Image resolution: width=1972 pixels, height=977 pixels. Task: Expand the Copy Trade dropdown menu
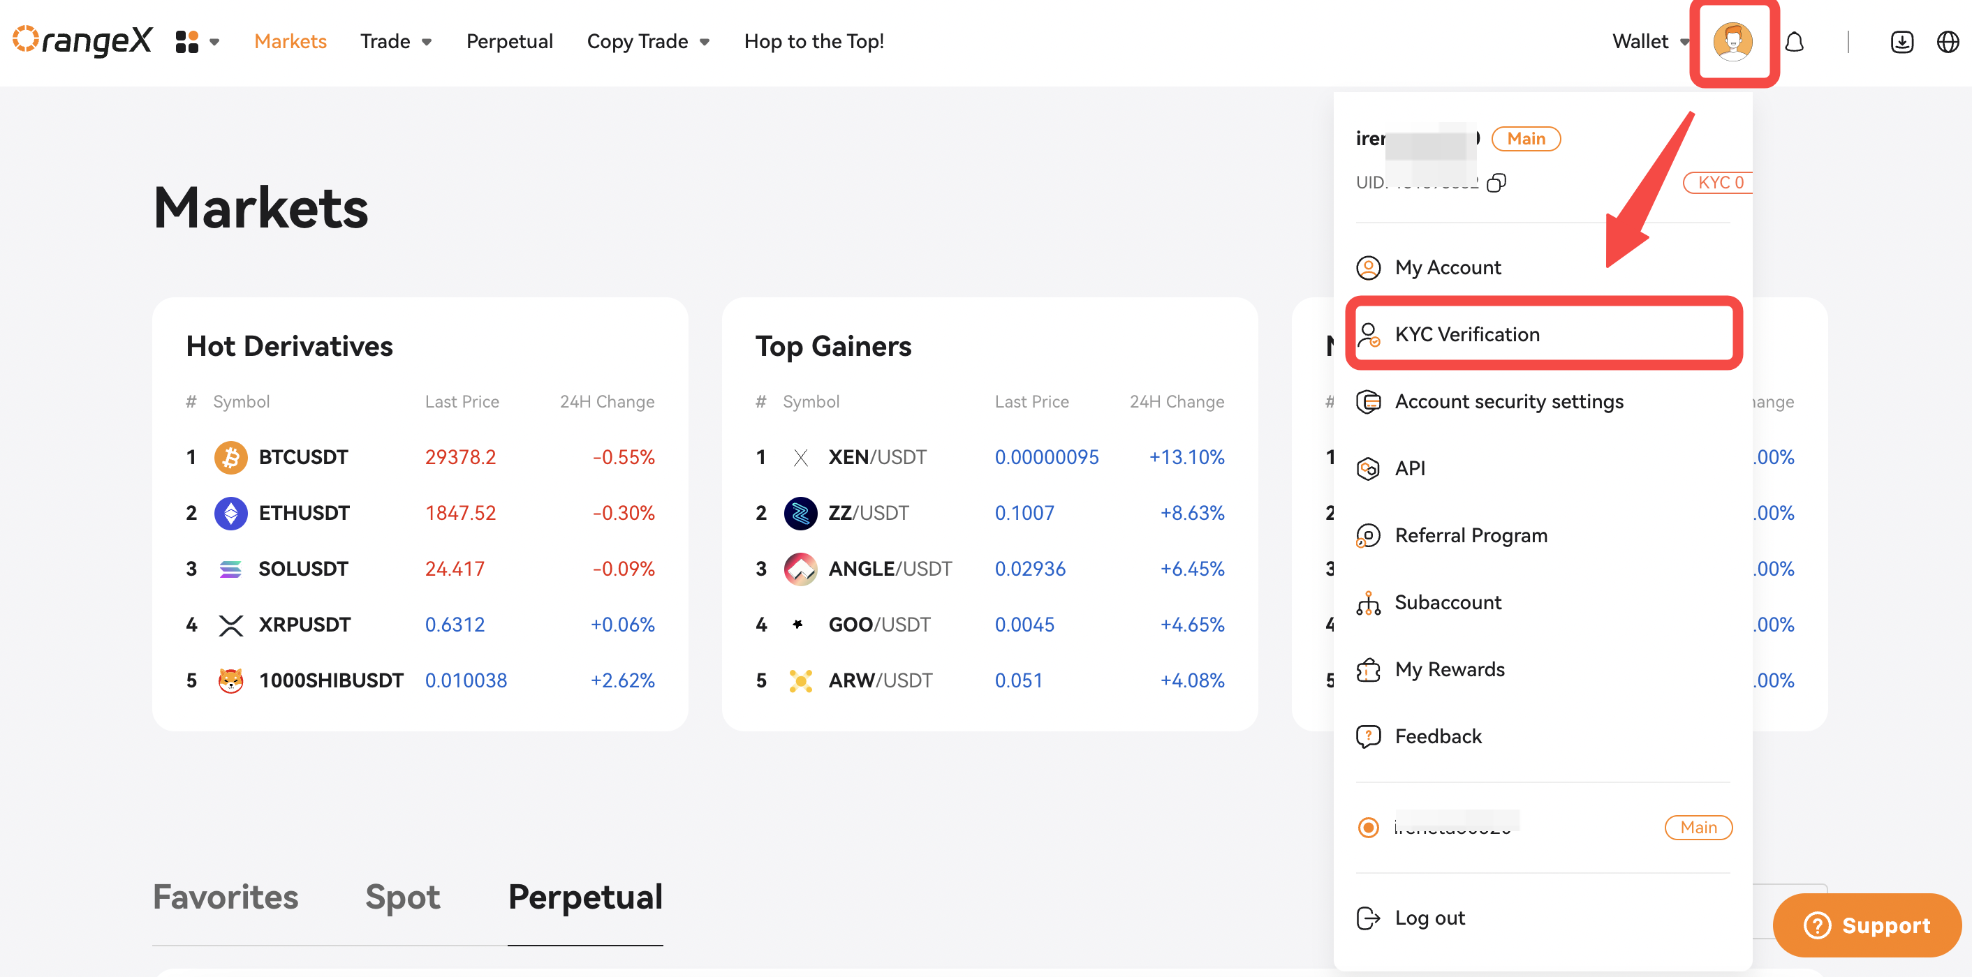[x=647, y=41]
